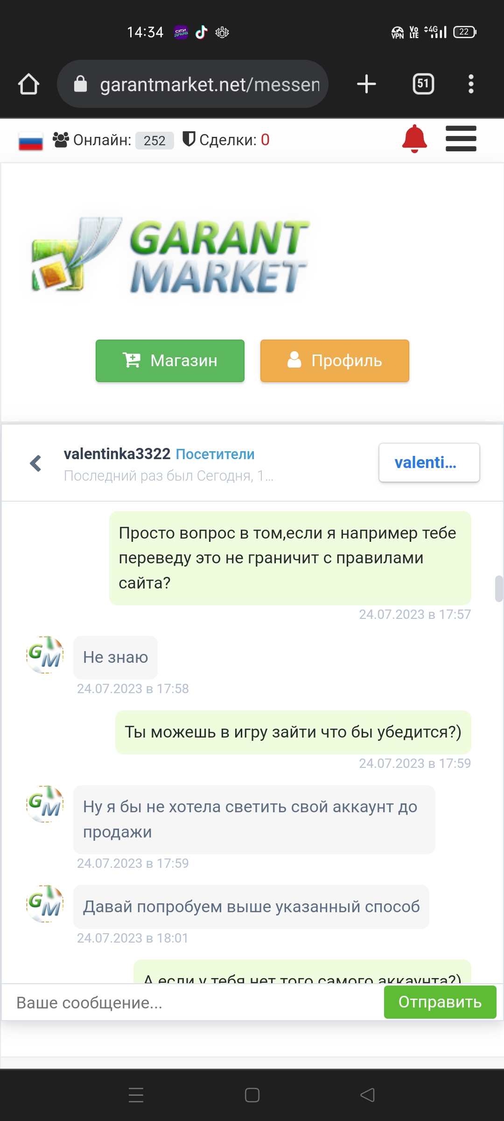Screen dimensions: 504x1121
Task: Open the valentinka3322 username link
Action: point(117,454)
